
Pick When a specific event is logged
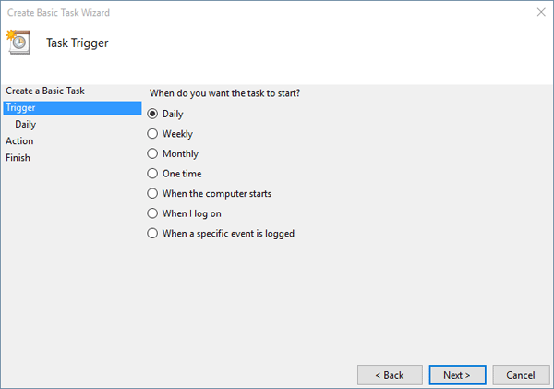[x=153, y=234]
